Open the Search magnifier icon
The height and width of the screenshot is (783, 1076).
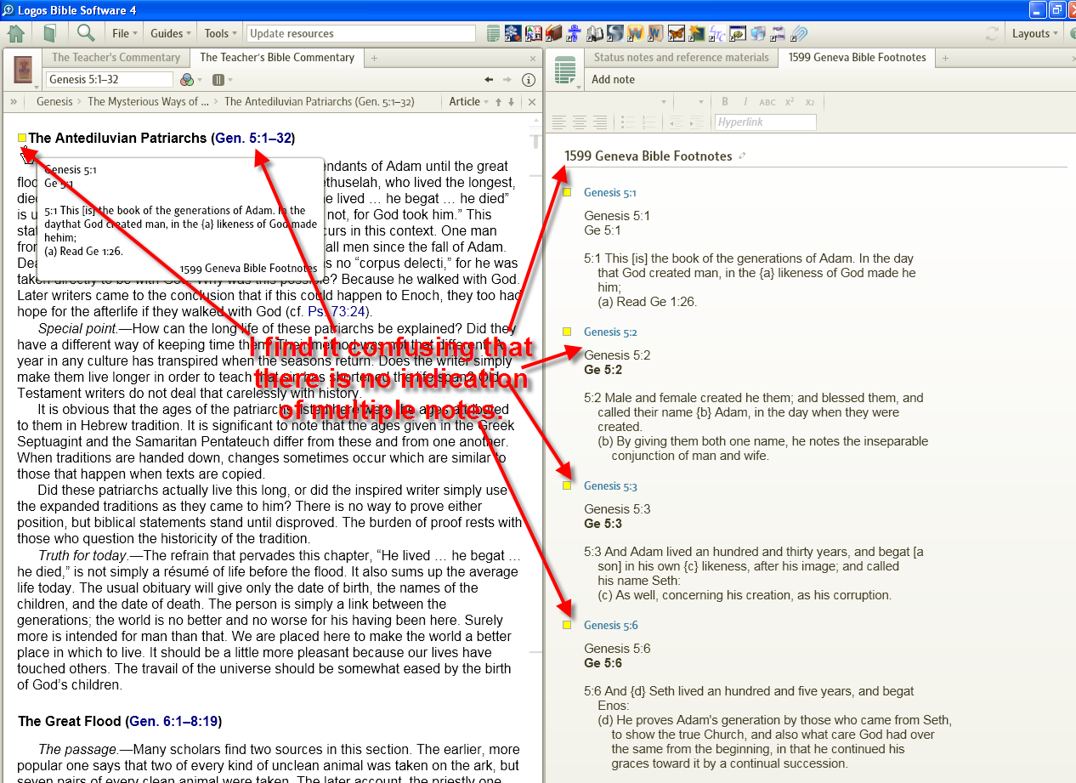86,33
